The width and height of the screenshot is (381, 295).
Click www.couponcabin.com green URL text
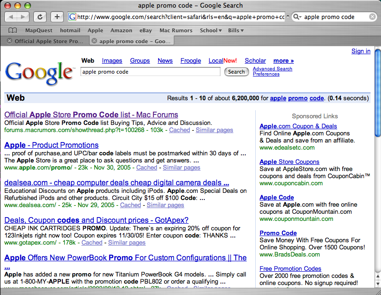[x=291, y=183]
